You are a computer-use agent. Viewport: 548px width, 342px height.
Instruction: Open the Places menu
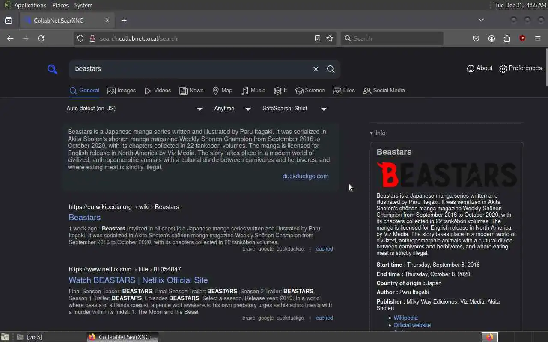tap(60, 5)
